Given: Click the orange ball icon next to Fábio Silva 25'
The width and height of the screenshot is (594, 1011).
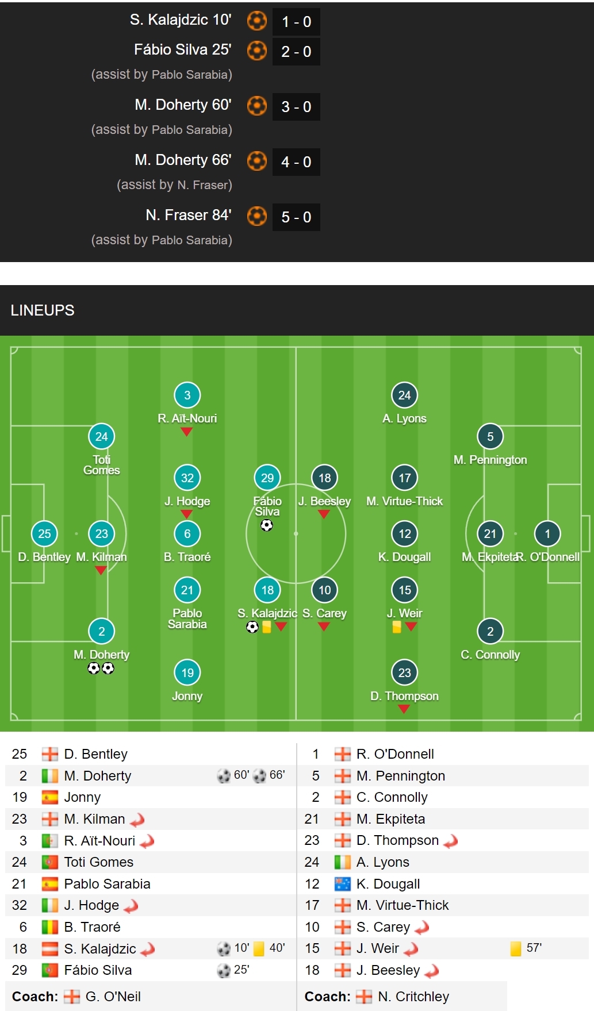Looking at the screenshot, I should coord(257,51).
